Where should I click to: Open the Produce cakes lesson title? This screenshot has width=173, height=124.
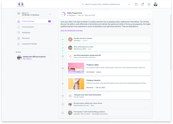[x=92, y=65]
